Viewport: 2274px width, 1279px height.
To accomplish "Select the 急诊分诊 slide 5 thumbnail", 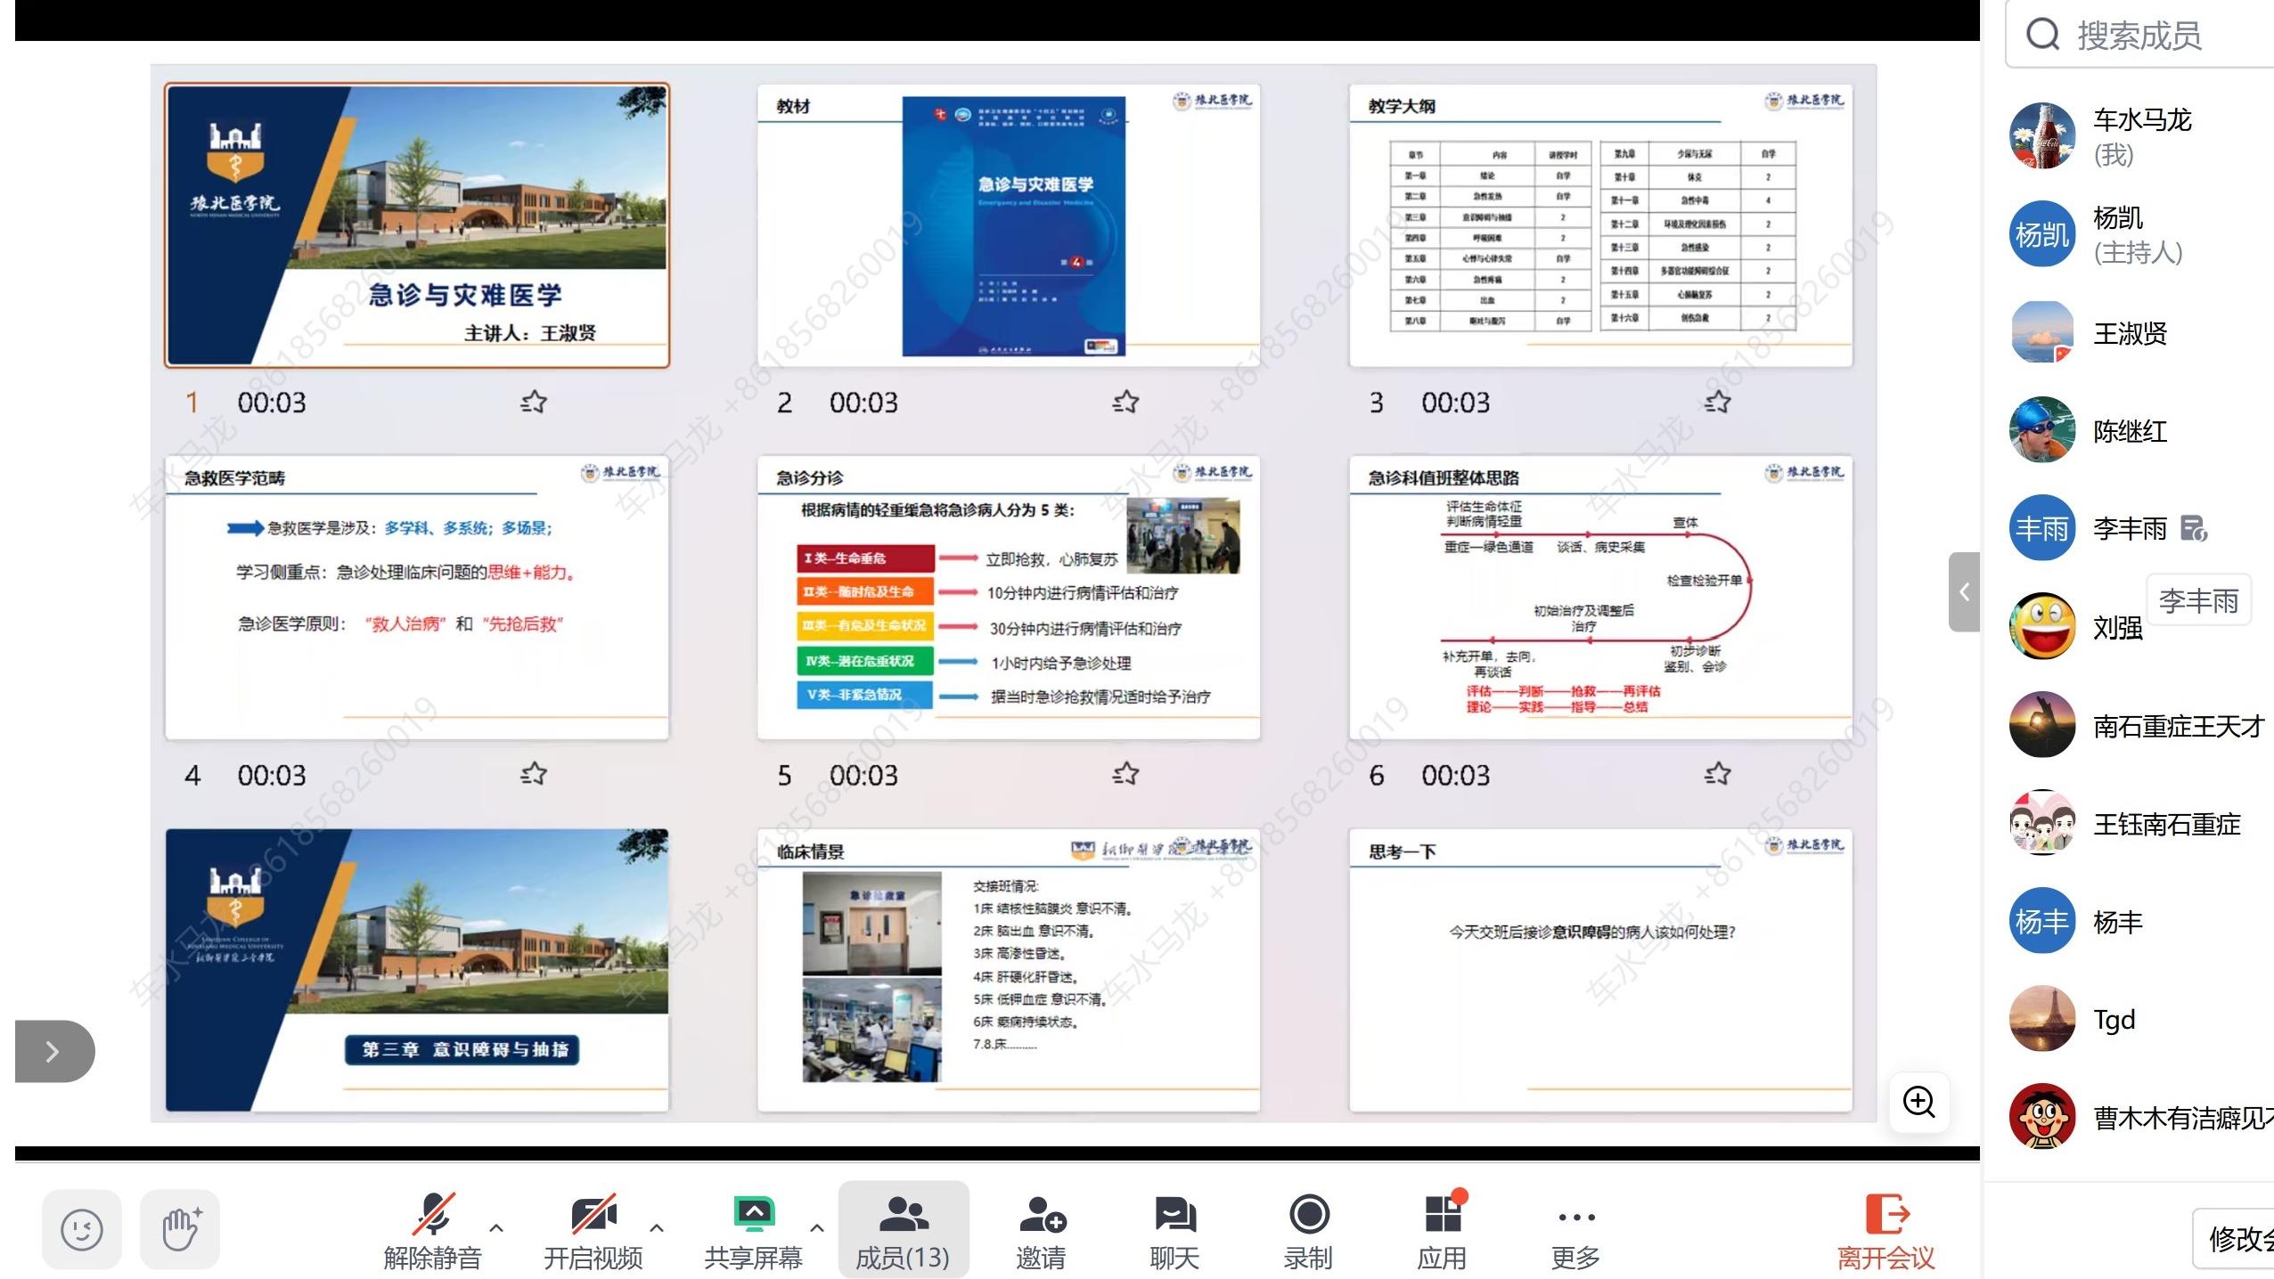I will click(1008, 598).
